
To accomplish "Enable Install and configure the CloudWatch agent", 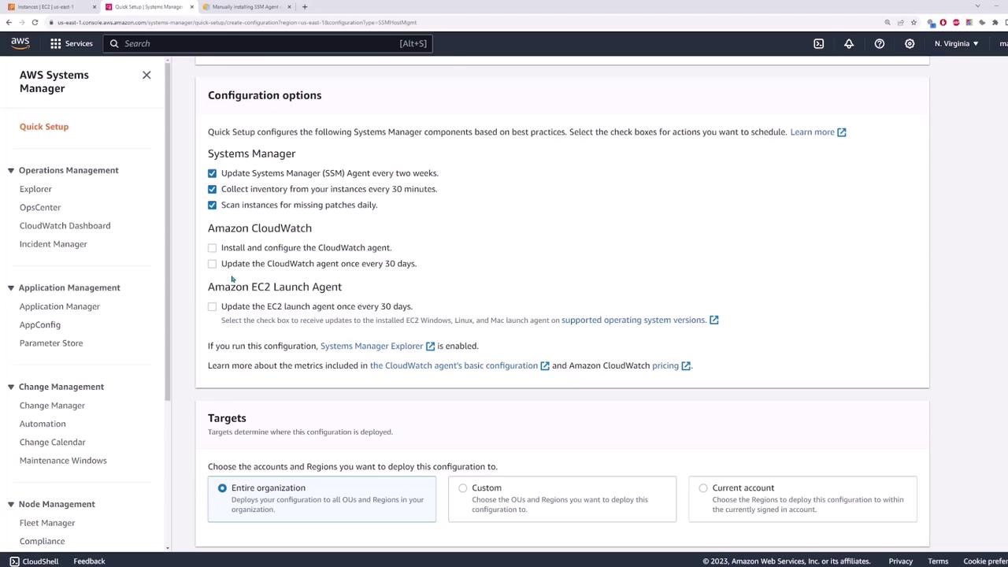I will (212, 248).
